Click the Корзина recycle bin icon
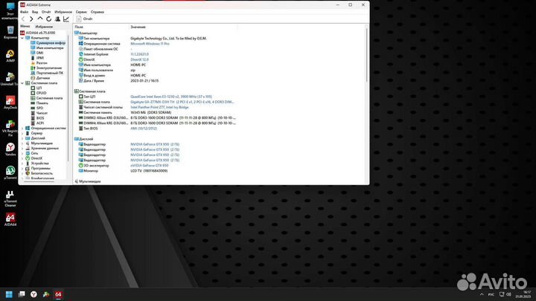This screenshot has width=536, height=301. (10, 30)
